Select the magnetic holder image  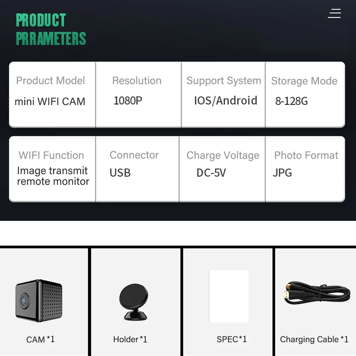134,302
